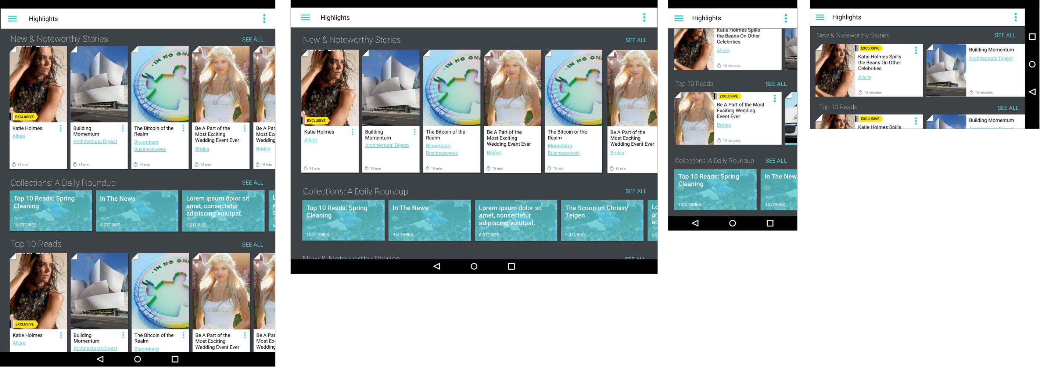The width and height of the screenshot is (1040, 367).
Task: Tap recent apps square on portrait tablet
Action: [175, 359]
